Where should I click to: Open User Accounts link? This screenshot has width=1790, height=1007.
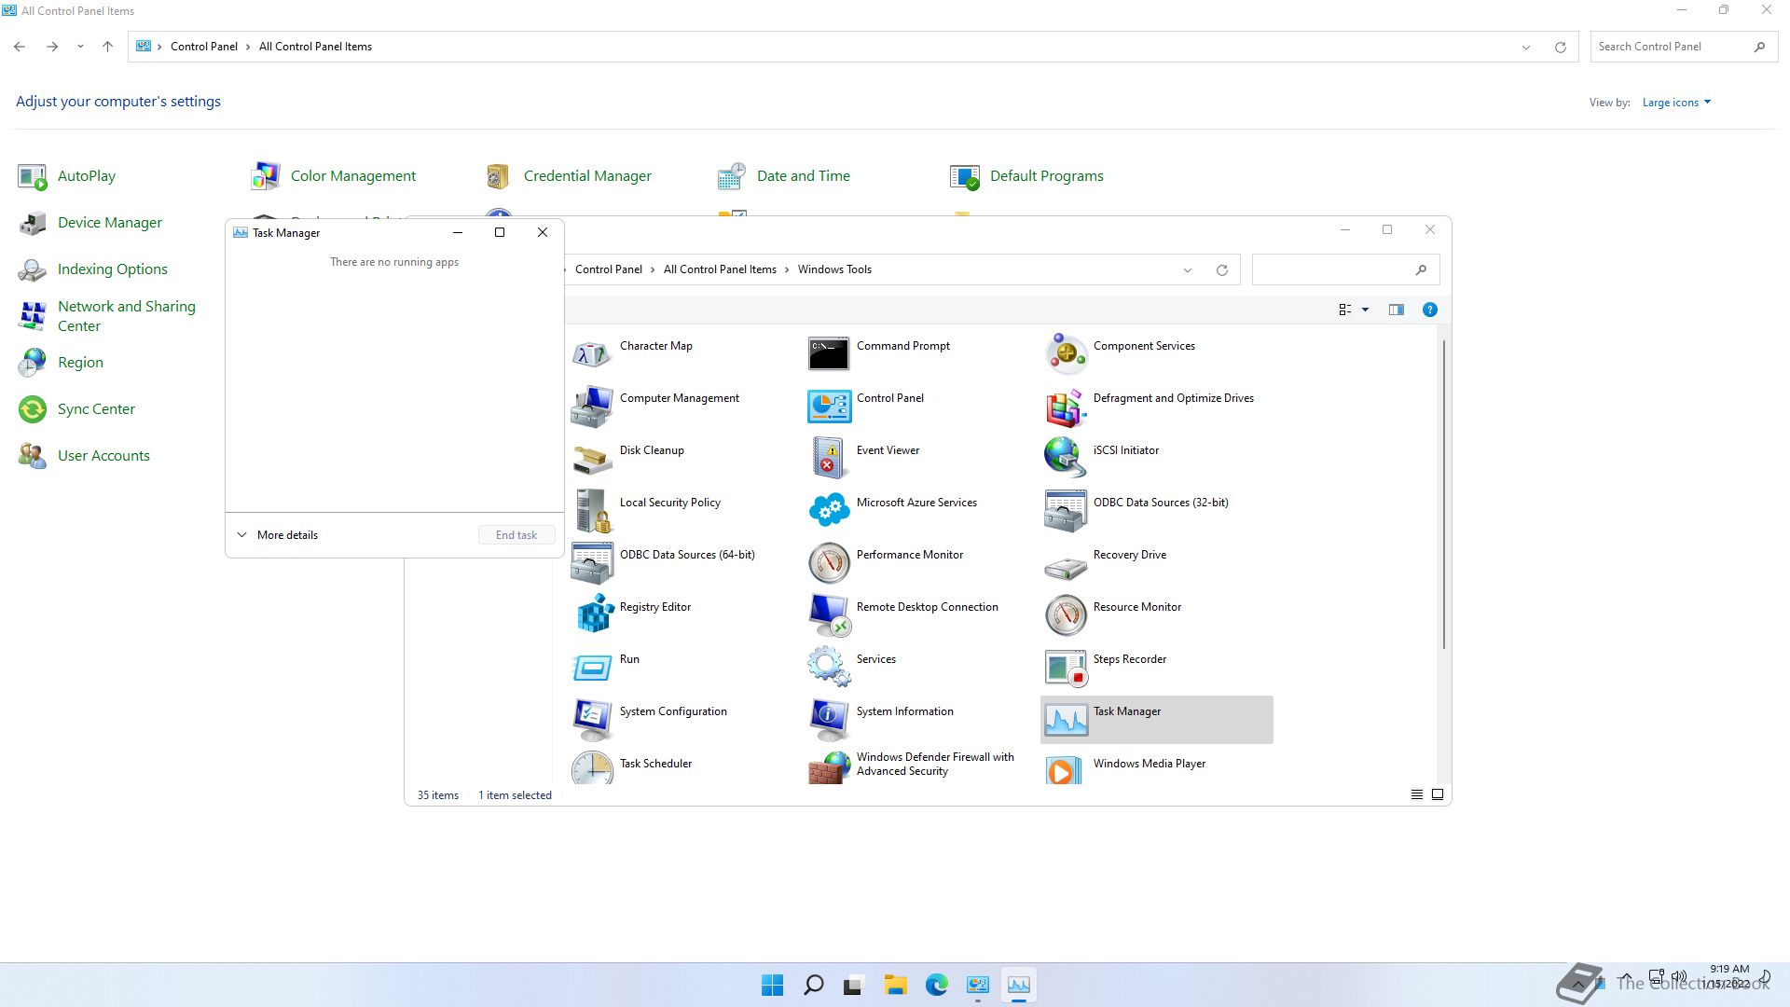pos(103,456)
